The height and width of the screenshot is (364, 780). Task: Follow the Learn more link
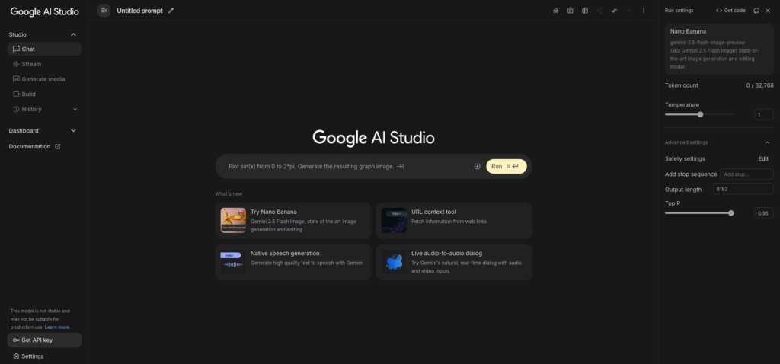pos(57,327)
